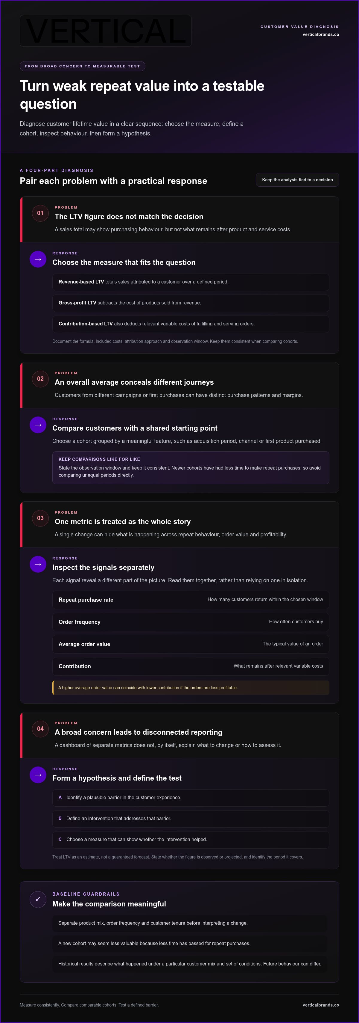Screen dimensions: 359x1023
Task: Click hypothesis step B 'Define an intervention'
Action: pos(191,818)
